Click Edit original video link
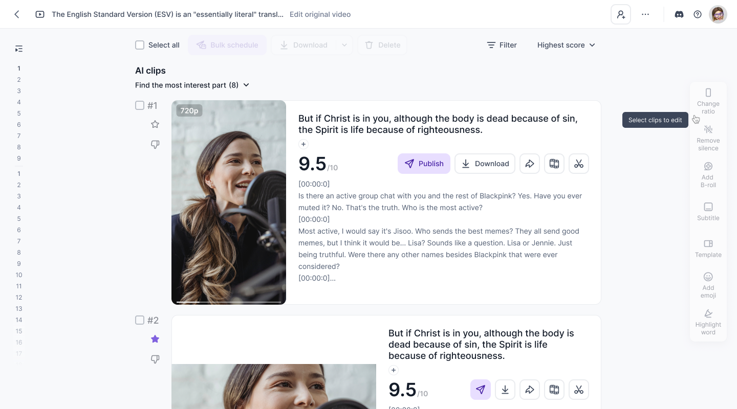 [x=320, y=14]
